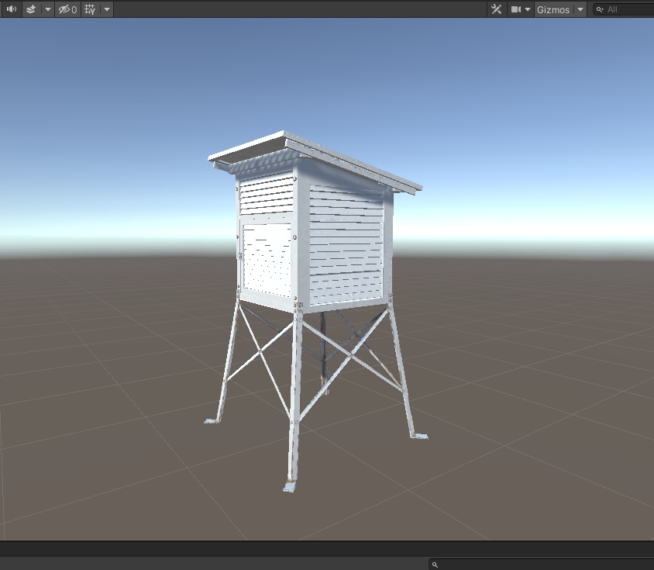Click the magnifier icon in the Gizmos search box
The image size is (654, 570).
click(601, 9)
